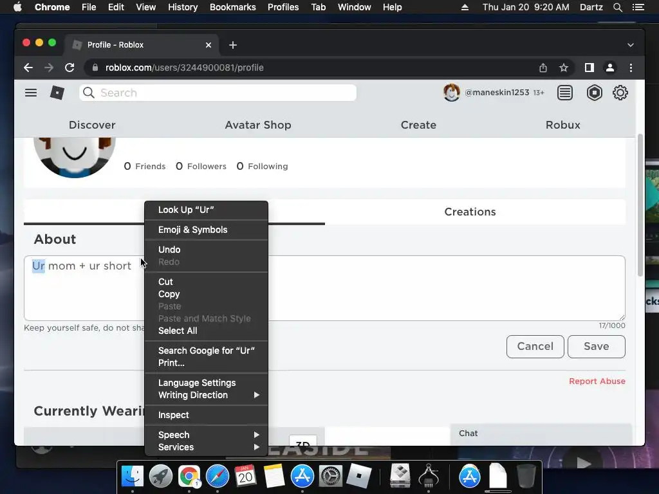Open the Chat panel header
This screenshot has width=659, height=494.
541,434
